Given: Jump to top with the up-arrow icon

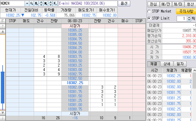Looking at the screenshot, I should click(3, 26).
